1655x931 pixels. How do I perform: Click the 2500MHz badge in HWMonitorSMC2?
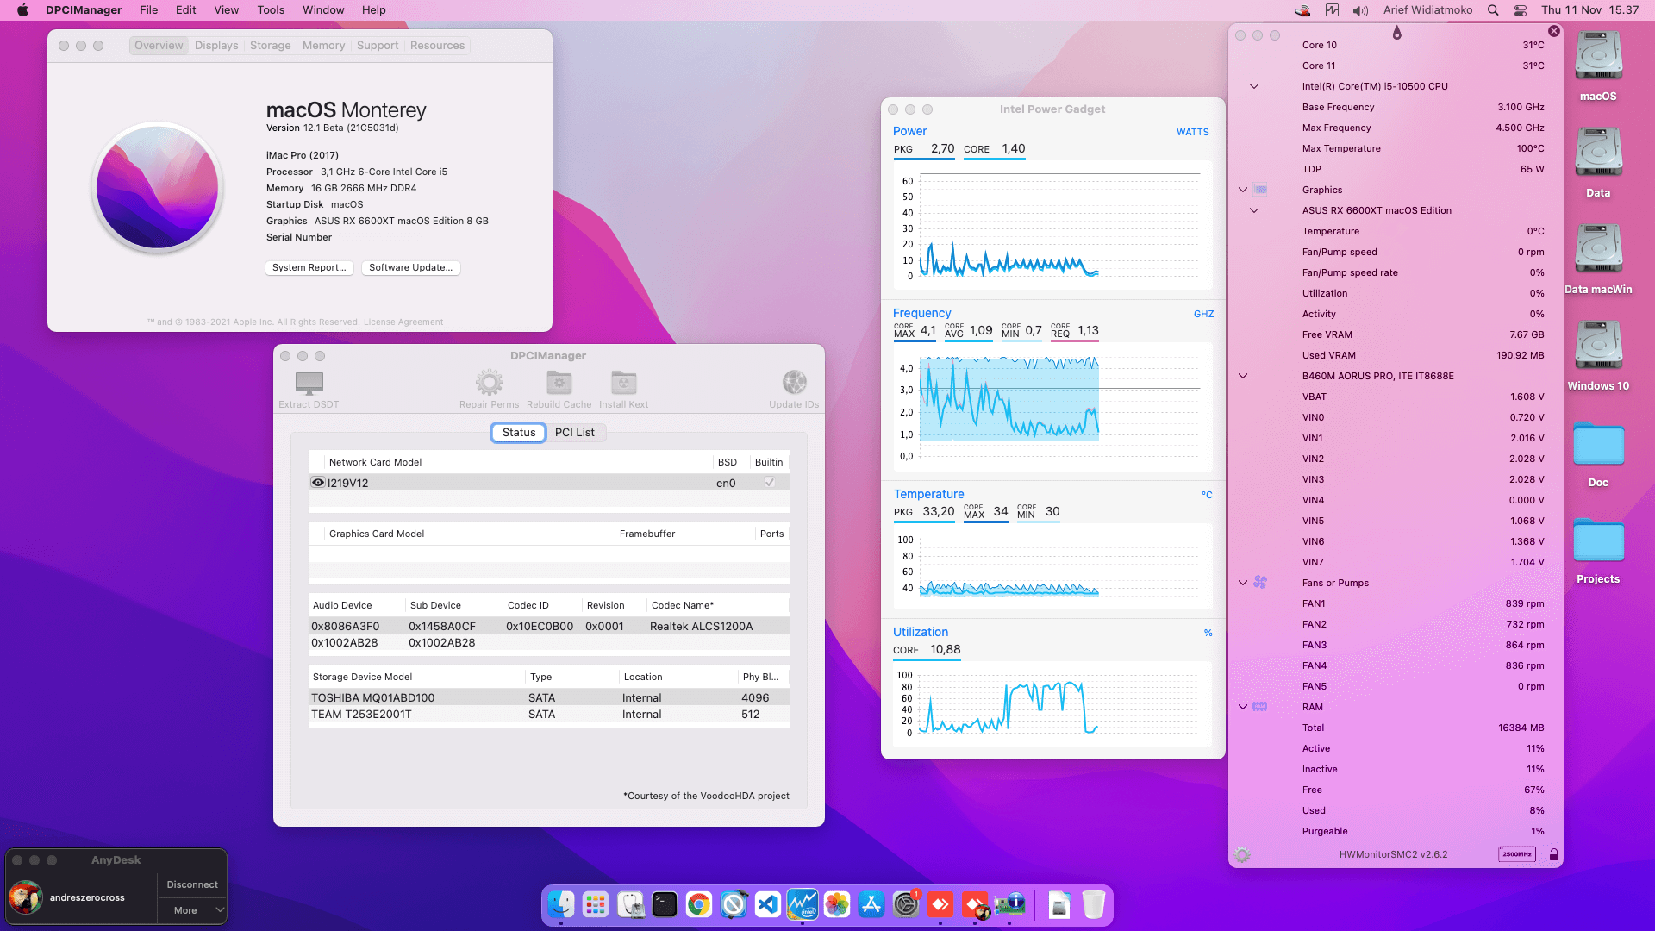(x=1517, y=854)
